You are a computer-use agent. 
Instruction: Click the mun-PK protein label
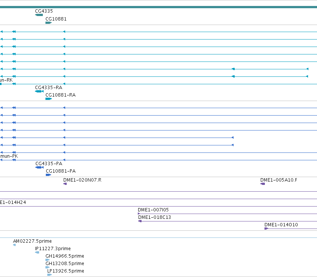[x=9, y=156]
